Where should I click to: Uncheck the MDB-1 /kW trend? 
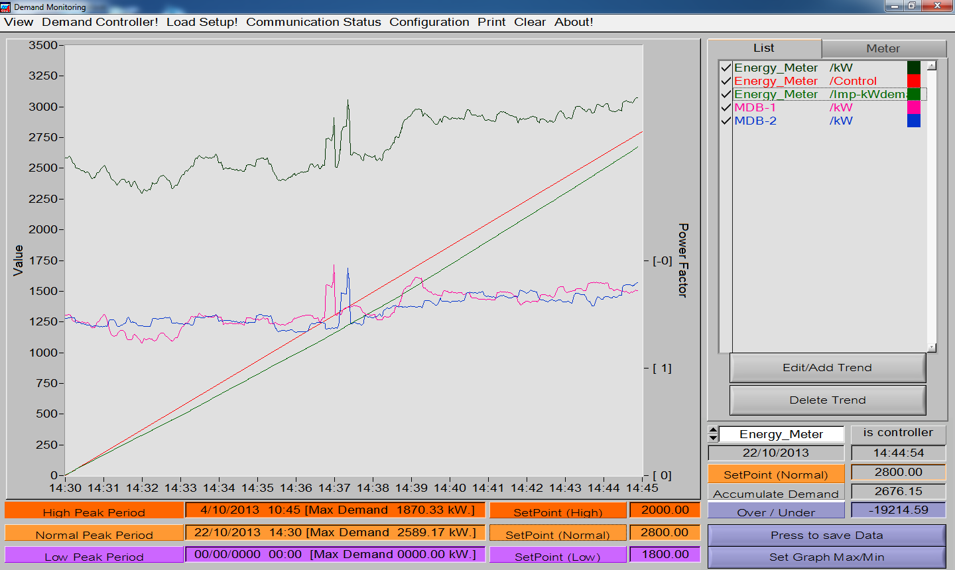click(726, 107)
